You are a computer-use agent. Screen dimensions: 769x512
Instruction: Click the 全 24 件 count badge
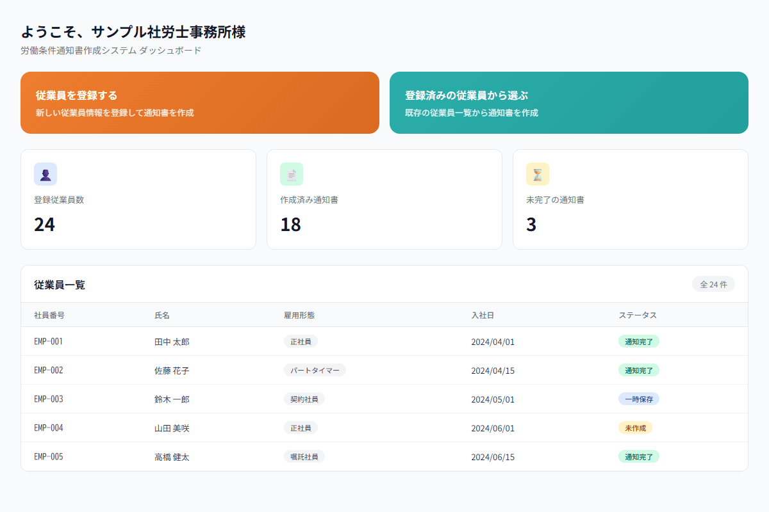click(713, 284)
